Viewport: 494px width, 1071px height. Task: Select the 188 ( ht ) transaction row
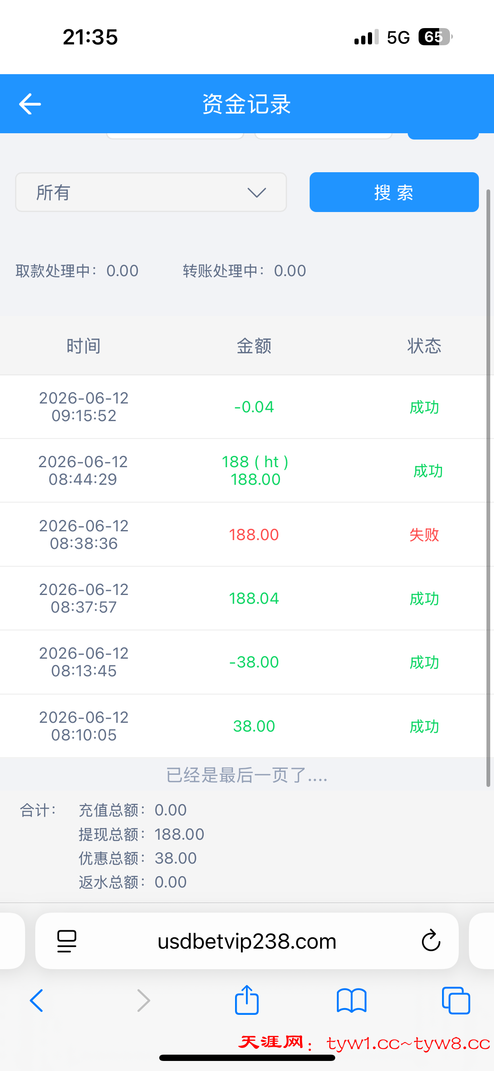(244, 471)
